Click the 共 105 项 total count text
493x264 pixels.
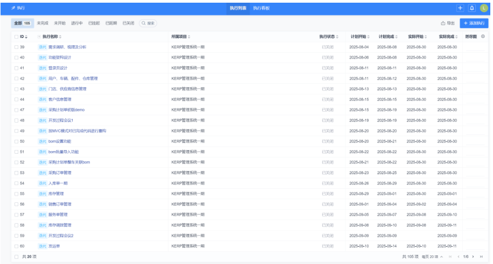pos(410,257)
